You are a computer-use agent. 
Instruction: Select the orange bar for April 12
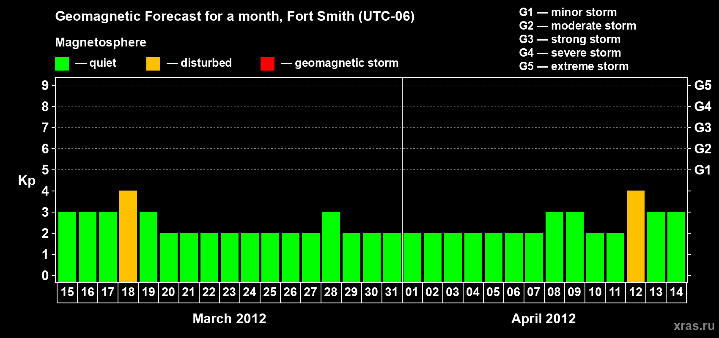(636, 236)
